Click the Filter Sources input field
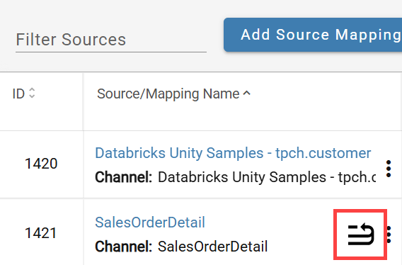Image resolution: width=402 pixels, height=265 pixels. tap(111, 40)
